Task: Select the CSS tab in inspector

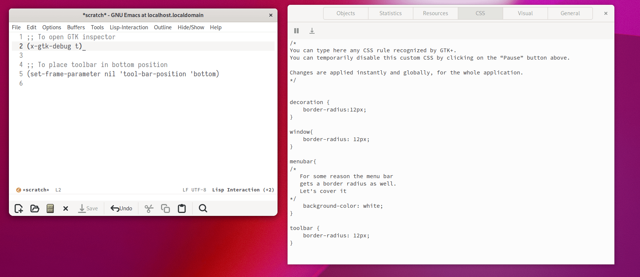Action: pos(480,13)
